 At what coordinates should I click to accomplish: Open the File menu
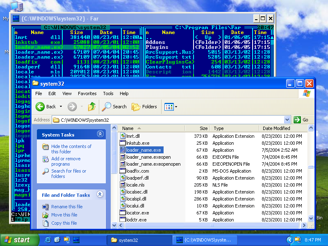point(39,93)
